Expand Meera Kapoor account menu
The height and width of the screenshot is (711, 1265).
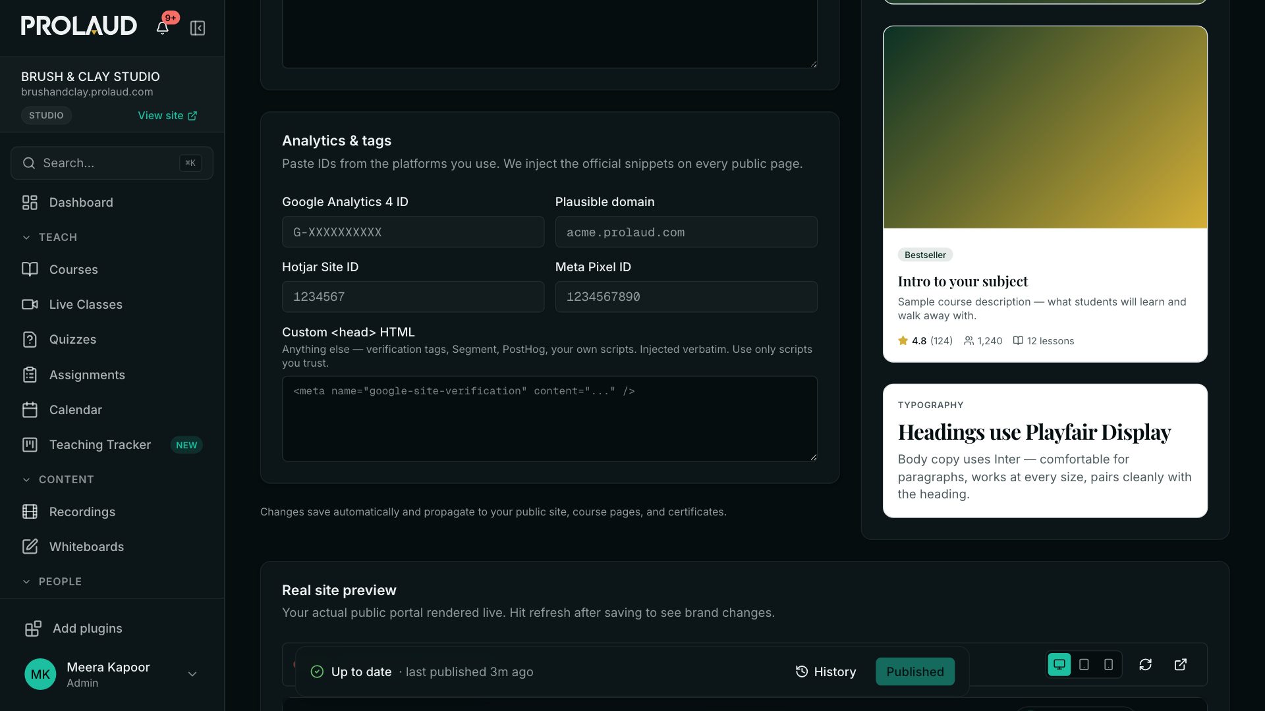point(192,674)
